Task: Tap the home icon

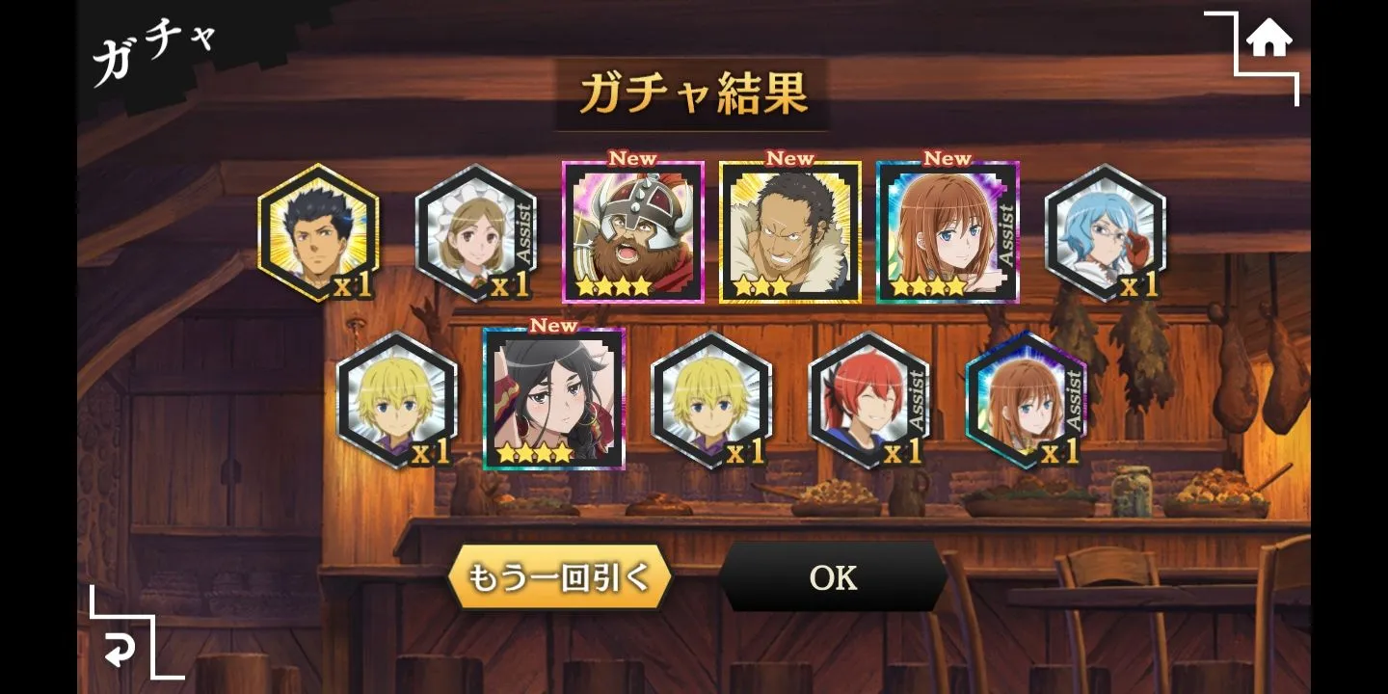Action: [x=1268, y=40]
